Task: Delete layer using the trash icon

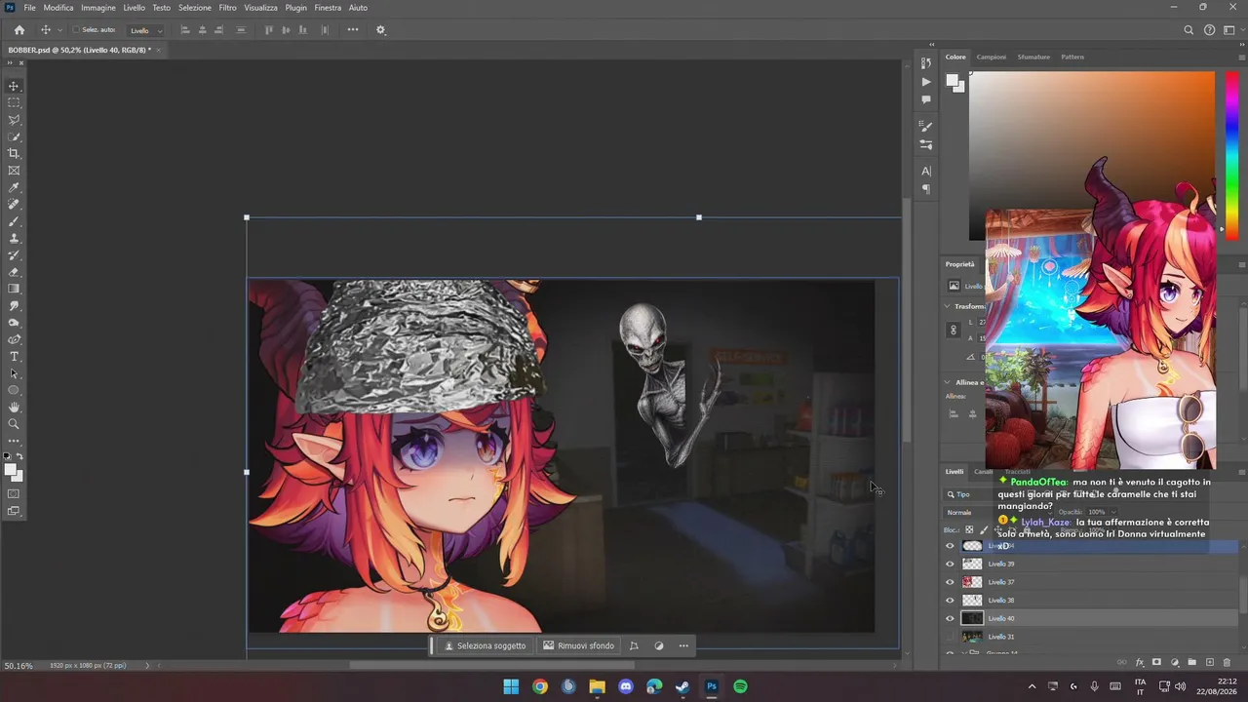Action: coord(1227,663)
